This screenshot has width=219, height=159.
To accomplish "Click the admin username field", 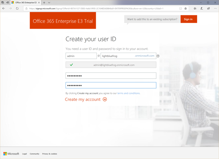I will tap(81, 56).
